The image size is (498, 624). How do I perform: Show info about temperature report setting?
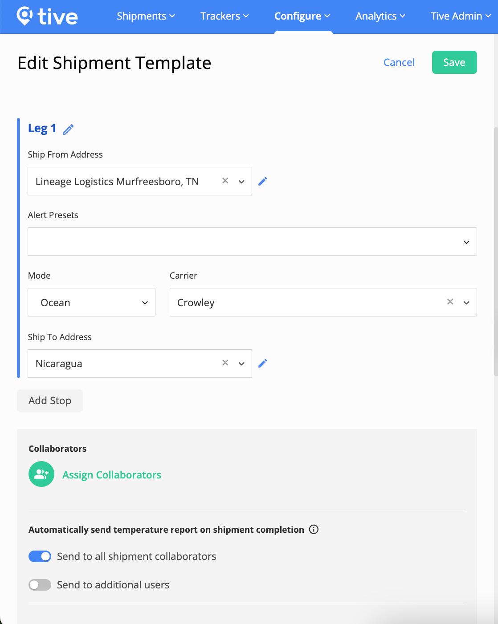pyautogui.click(x=314, y=529)
